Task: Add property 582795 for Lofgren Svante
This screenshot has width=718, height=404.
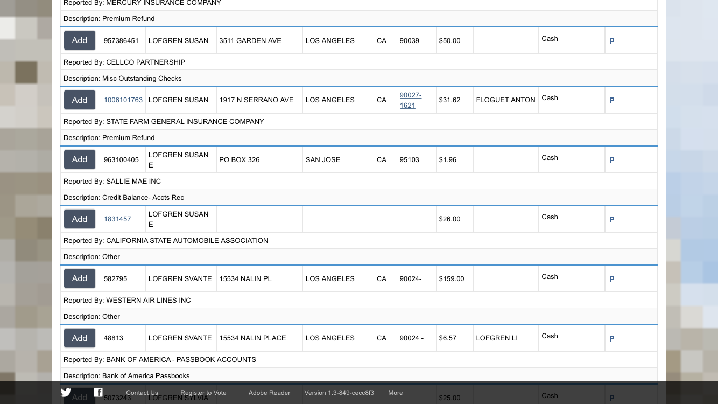Action: point(80,278)
